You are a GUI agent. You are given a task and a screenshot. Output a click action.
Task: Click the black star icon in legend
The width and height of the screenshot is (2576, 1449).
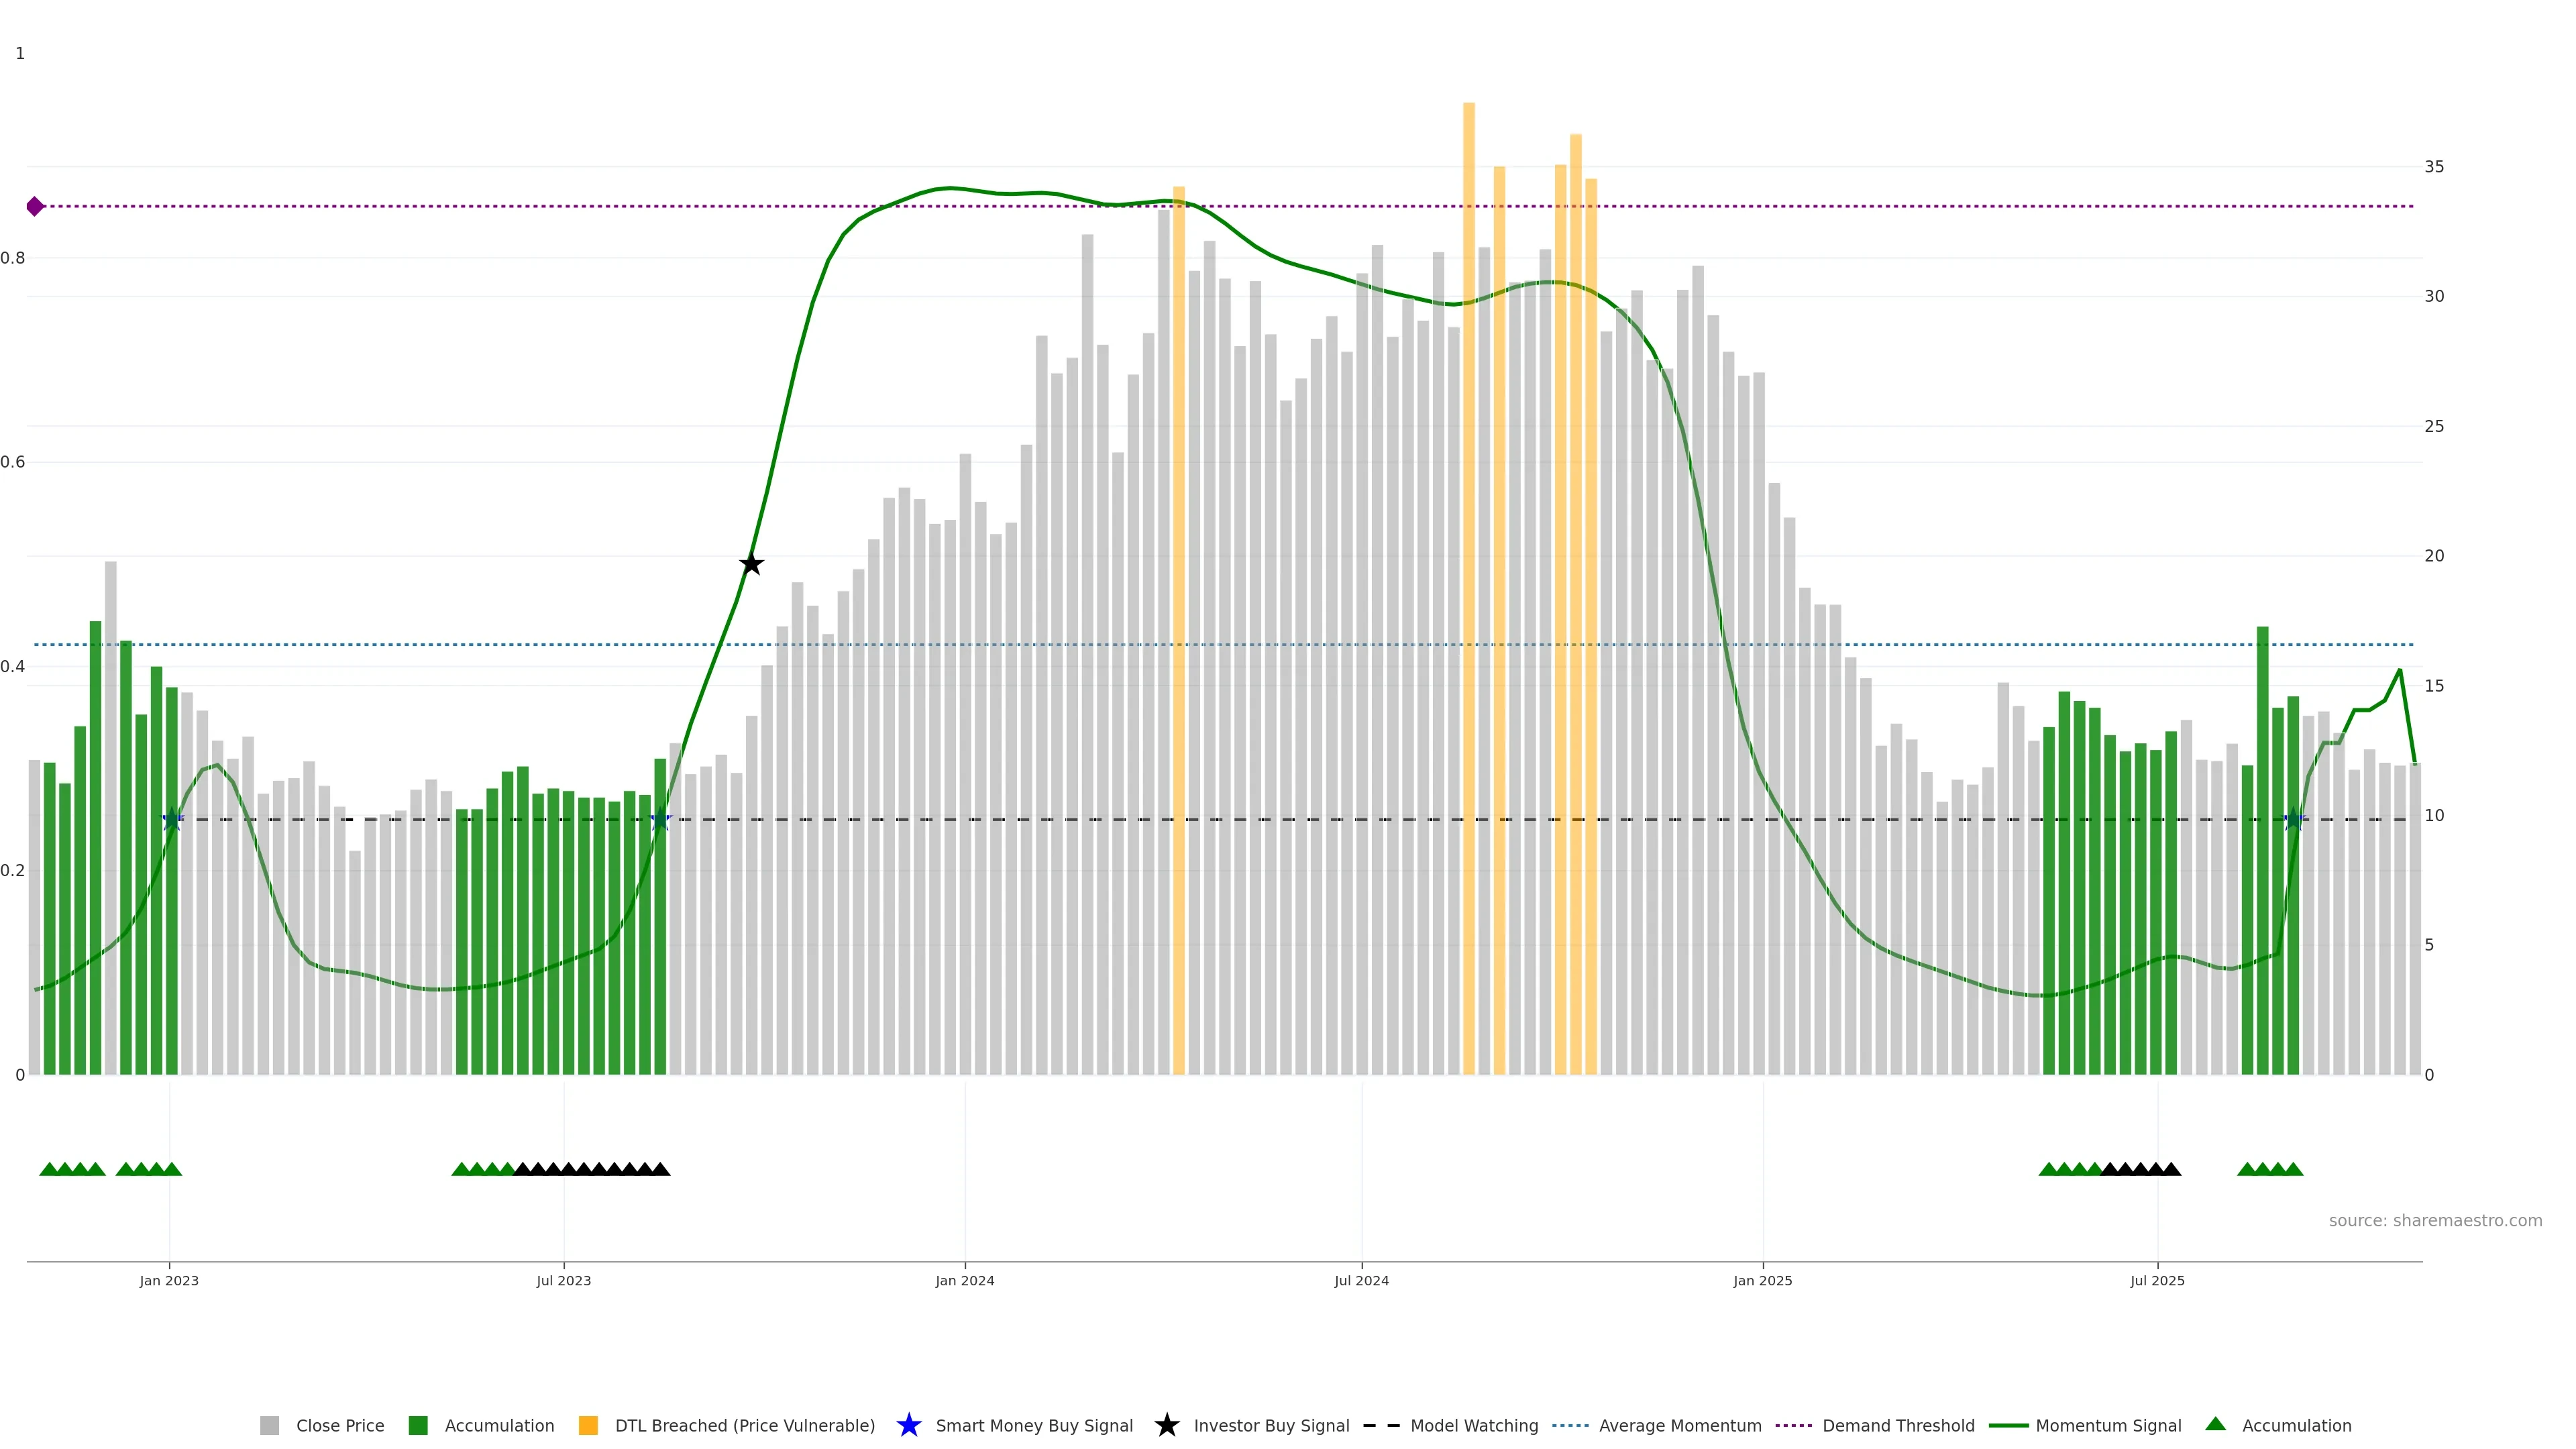1166,1425
